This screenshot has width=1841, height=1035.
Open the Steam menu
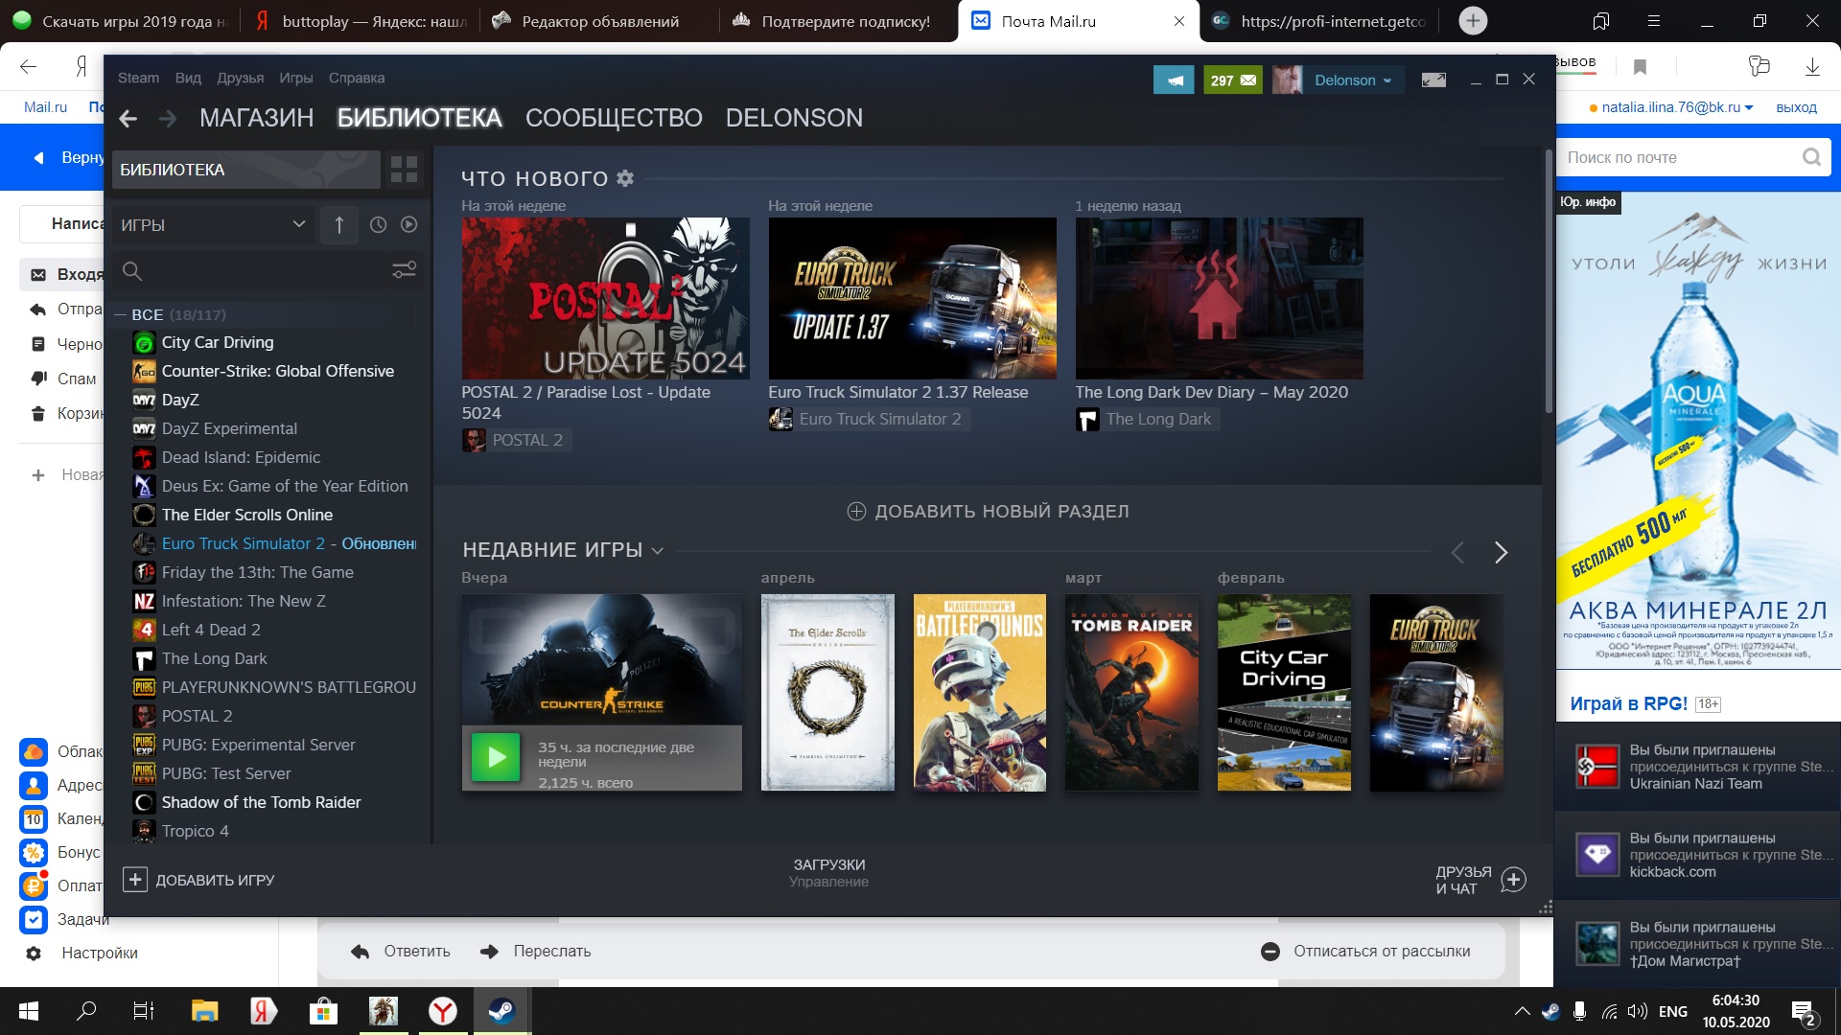(x=138, y=78)
